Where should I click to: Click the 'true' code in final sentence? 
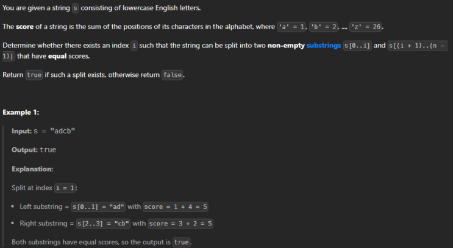[181, 243]
